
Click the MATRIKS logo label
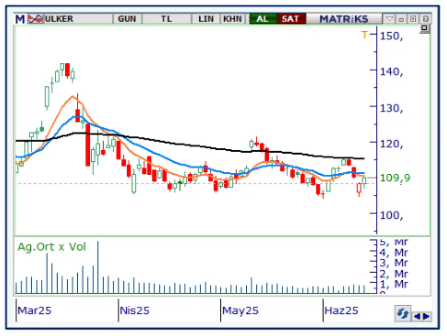pos(344,19)
